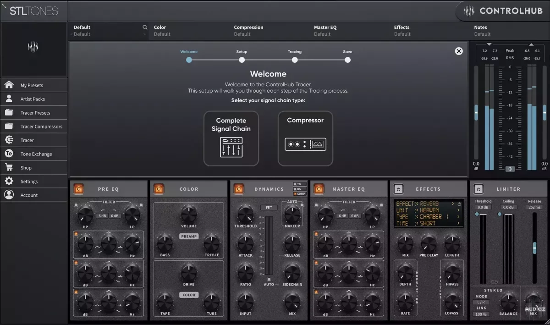The image size is (550, 325).
Task: Click the Dynamics Threshold knob
Action: (245, 214)
